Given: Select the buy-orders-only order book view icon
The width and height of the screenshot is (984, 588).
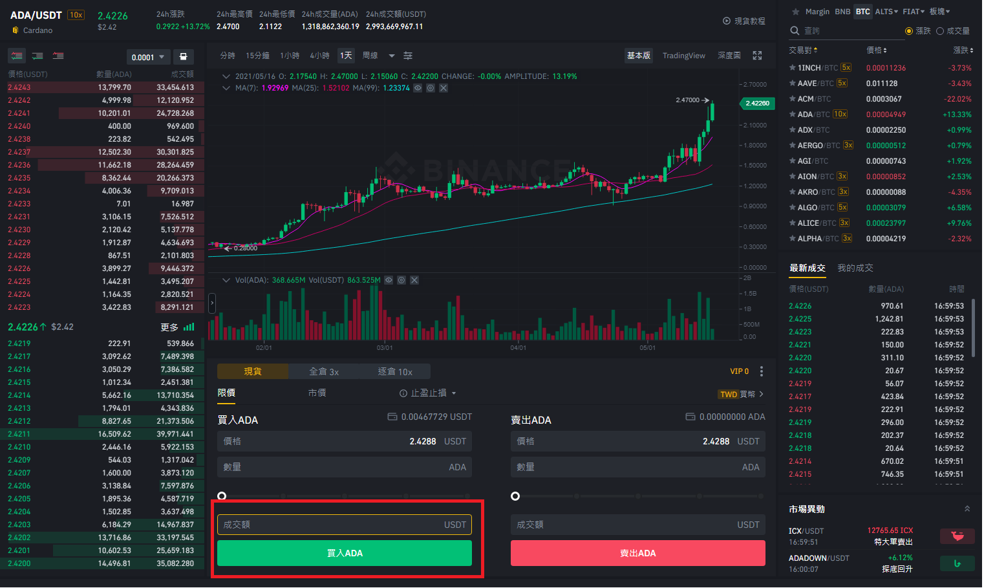Looking at the screenshot, I should [x=37, y=56].
